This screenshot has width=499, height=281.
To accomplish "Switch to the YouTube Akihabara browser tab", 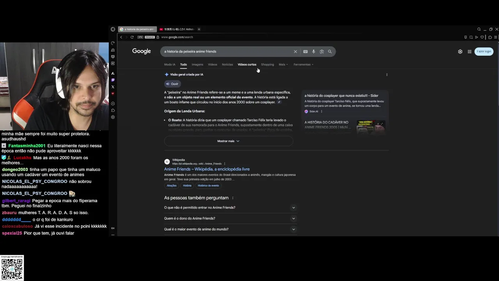I will click(x=177, y=29).
